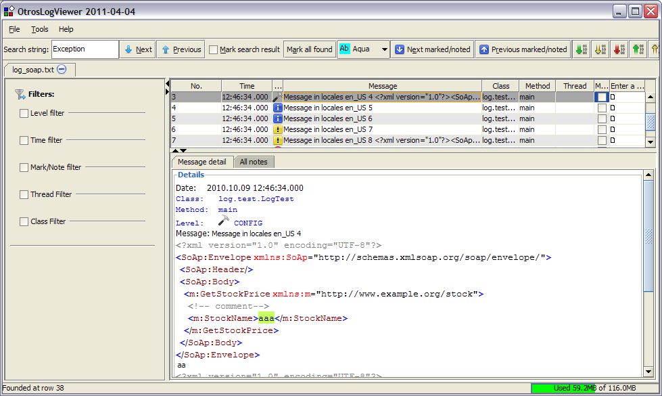This screenshot has height=396, width=662.
Task: Click the hammer CONFIG level icon in details
Action: 223,220
